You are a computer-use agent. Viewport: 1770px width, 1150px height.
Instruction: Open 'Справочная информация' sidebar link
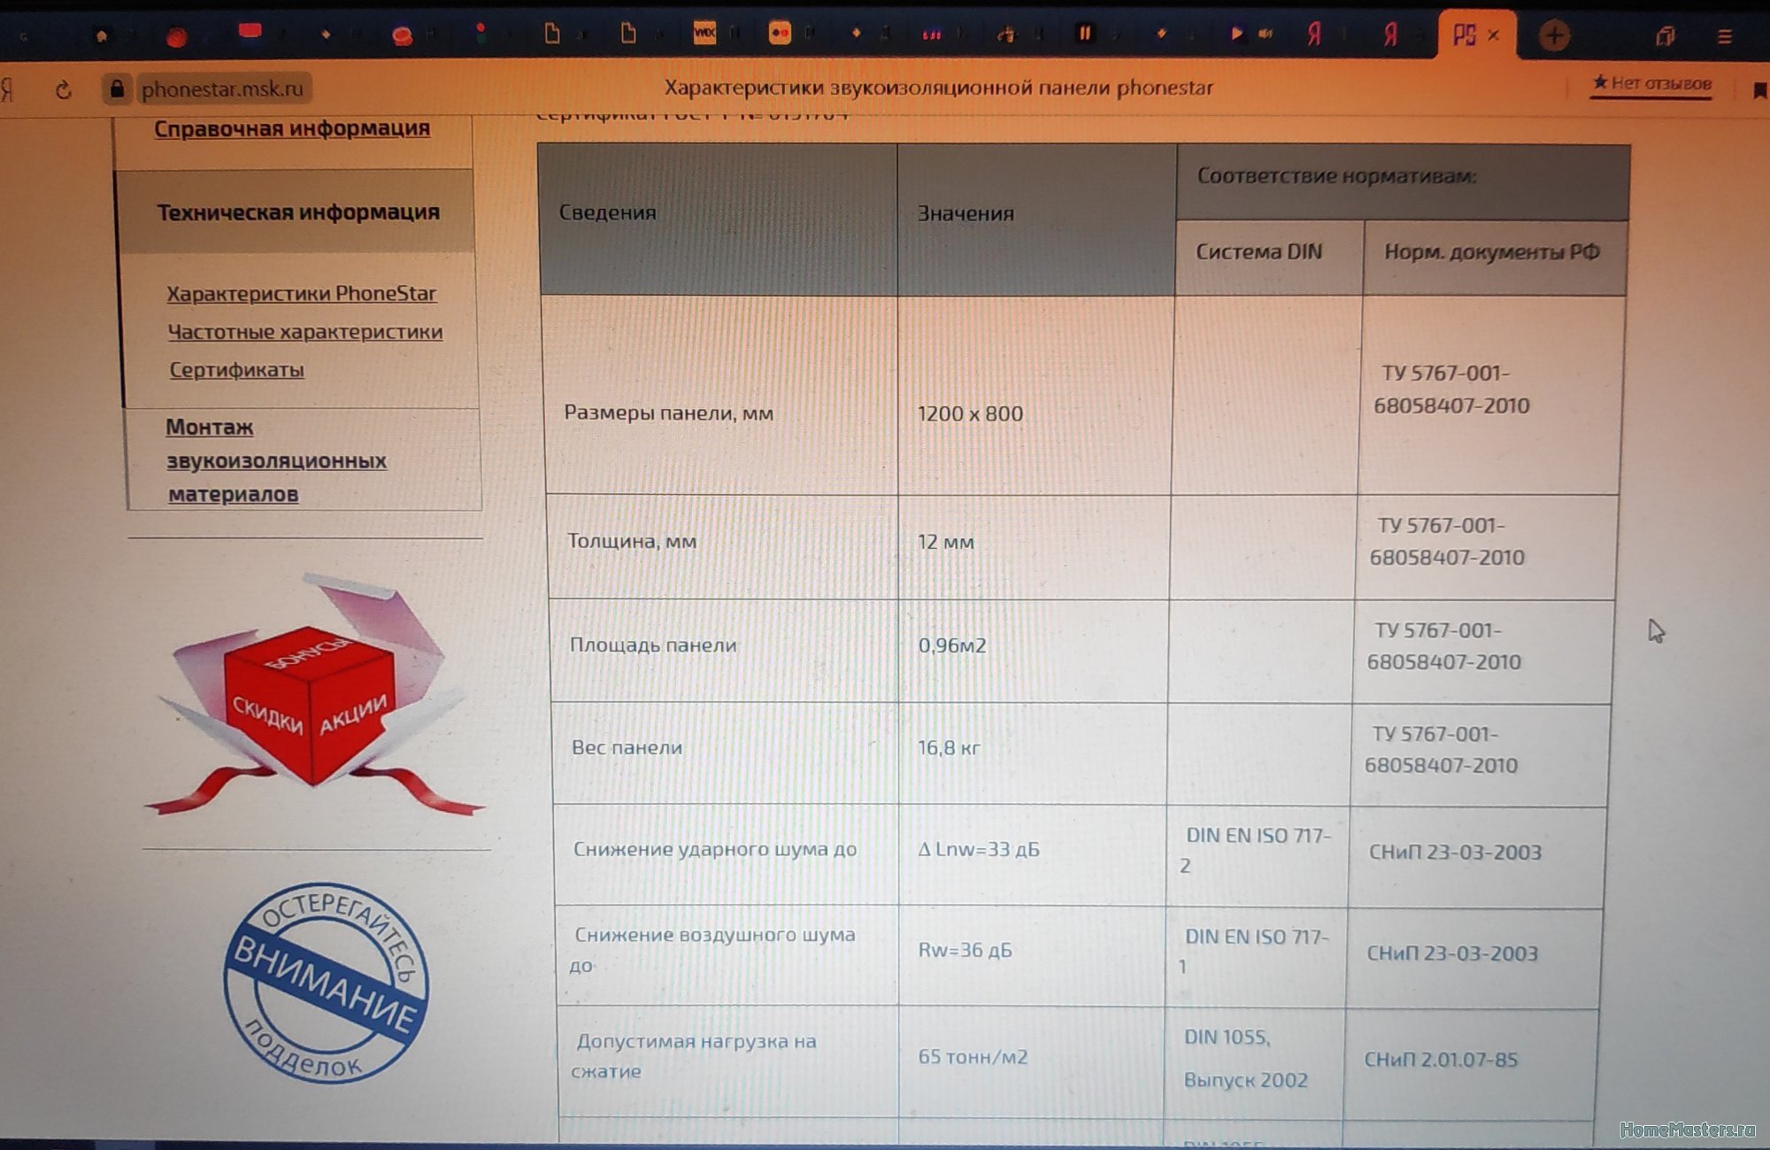click(292, 128)
